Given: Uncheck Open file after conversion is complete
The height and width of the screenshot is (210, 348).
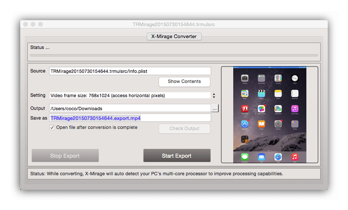Looking at the screenshot, I should [52, 128].
